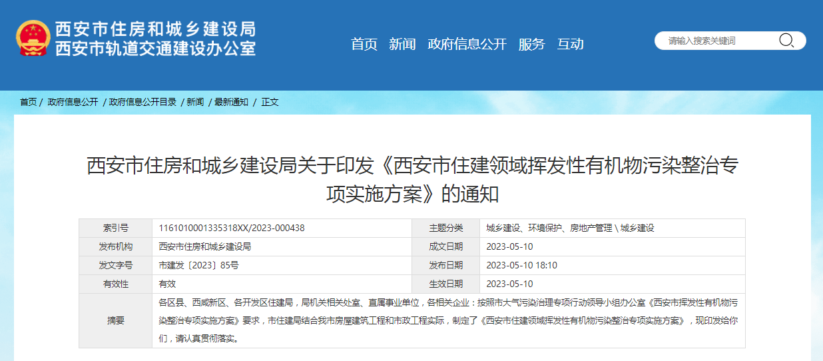Click the 西安市轨道交通建设办公室 header title

(x=155, y=49)
